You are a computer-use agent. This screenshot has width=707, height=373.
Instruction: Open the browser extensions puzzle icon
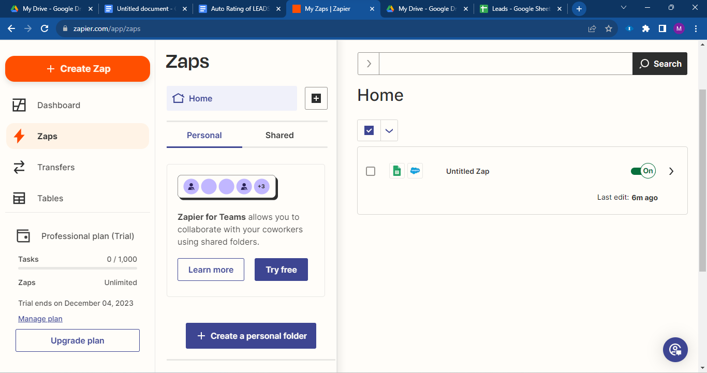coord(646,28)
